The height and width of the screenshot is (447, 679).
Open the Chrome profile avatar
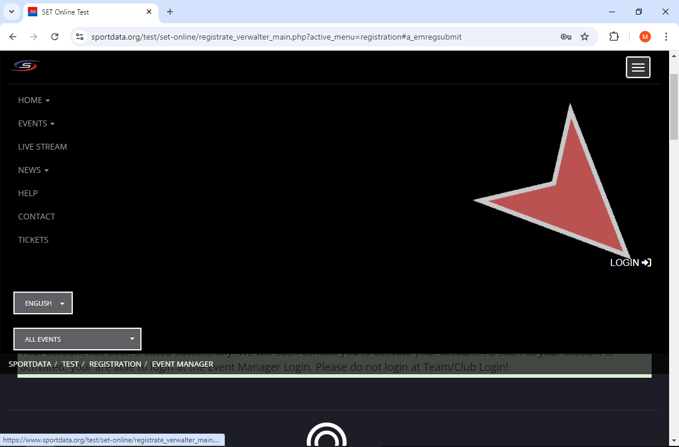(645, 37)
